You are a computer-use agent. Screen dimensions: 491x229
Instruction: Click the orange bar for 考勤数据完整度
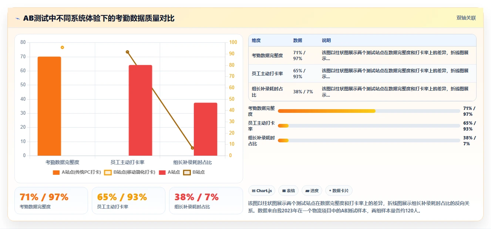point(49,106)
